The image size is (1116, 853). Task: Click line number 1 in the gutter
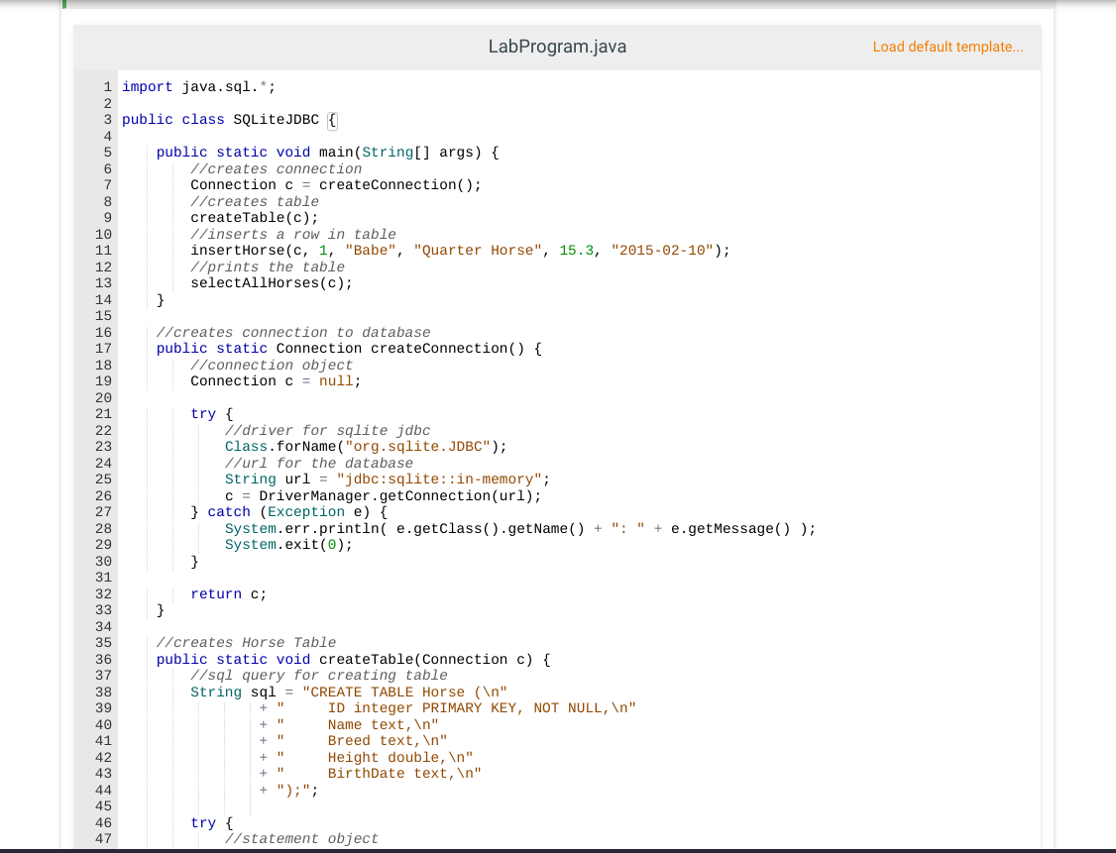coord(106,86)
